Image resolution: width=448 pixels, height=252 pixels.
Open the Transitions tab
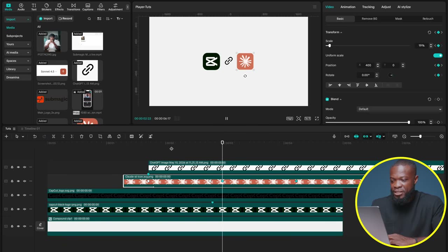[x=73, y=7]
